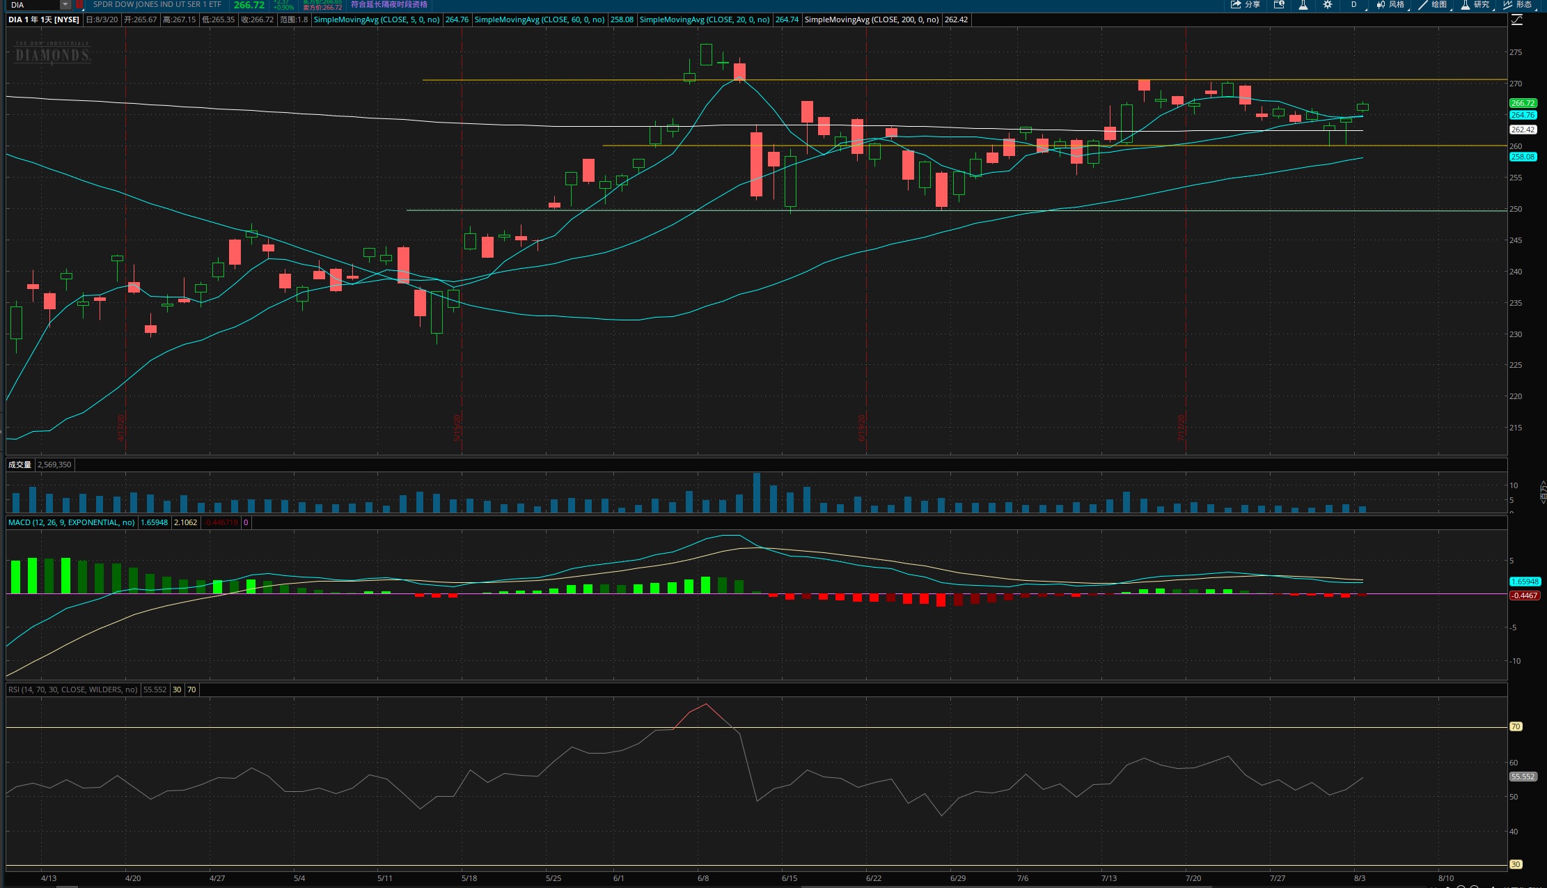The height and width of the screenshot is (888, 1547).
Task: Click the 8/10 date on time axis
Action: [x=1446, y=878]
